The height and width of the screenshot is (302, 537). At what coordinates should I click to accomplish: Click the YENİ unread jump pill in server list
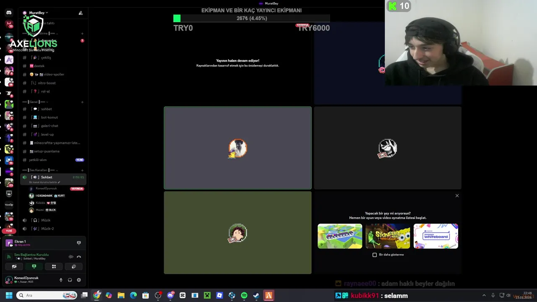pos(9,231)
